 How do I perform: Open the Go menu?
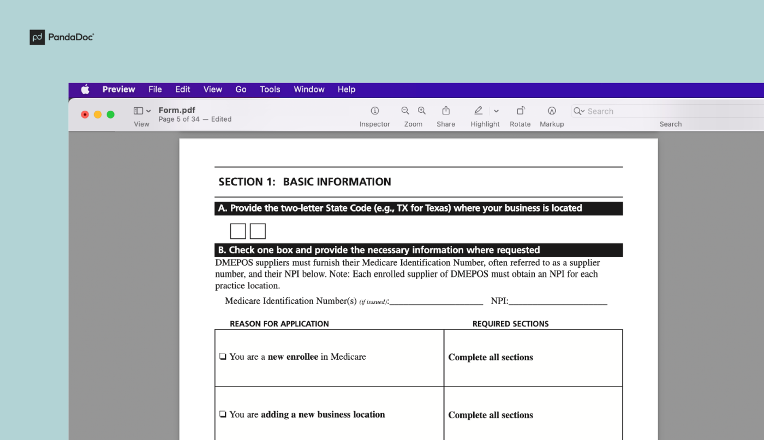[x=241, y=89]
